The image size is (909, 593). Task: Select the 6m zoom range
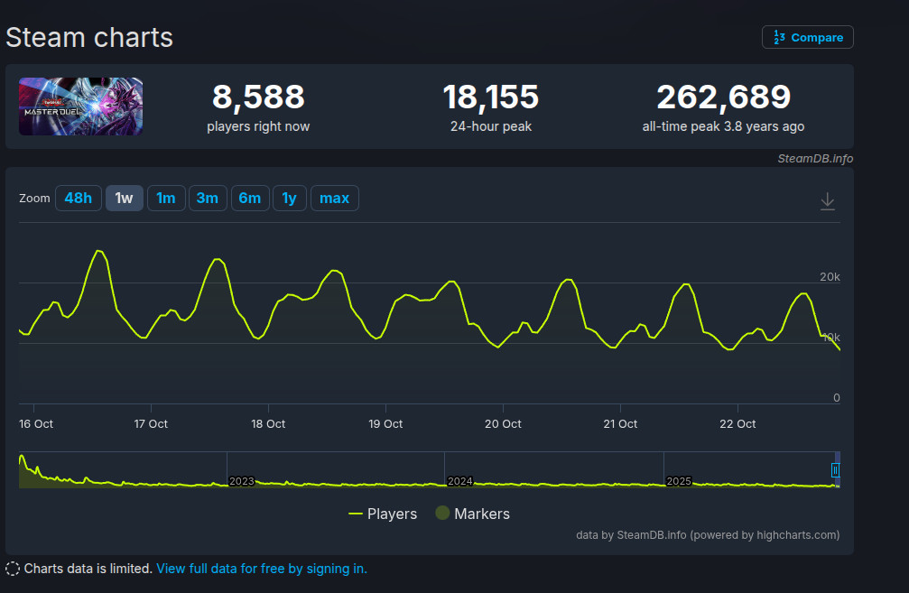click(250, 199)
